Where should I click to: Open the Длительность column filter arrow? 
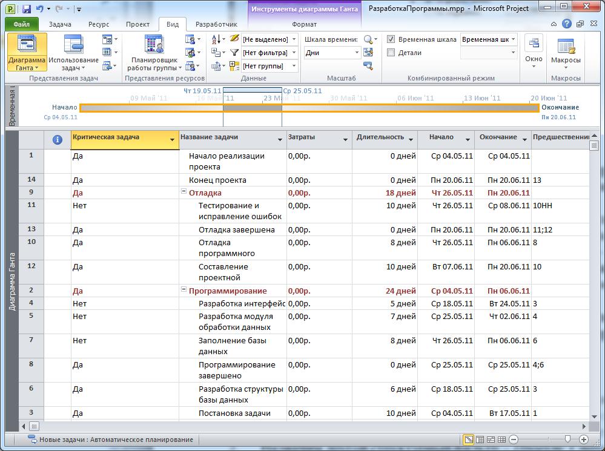click(411, 140)
